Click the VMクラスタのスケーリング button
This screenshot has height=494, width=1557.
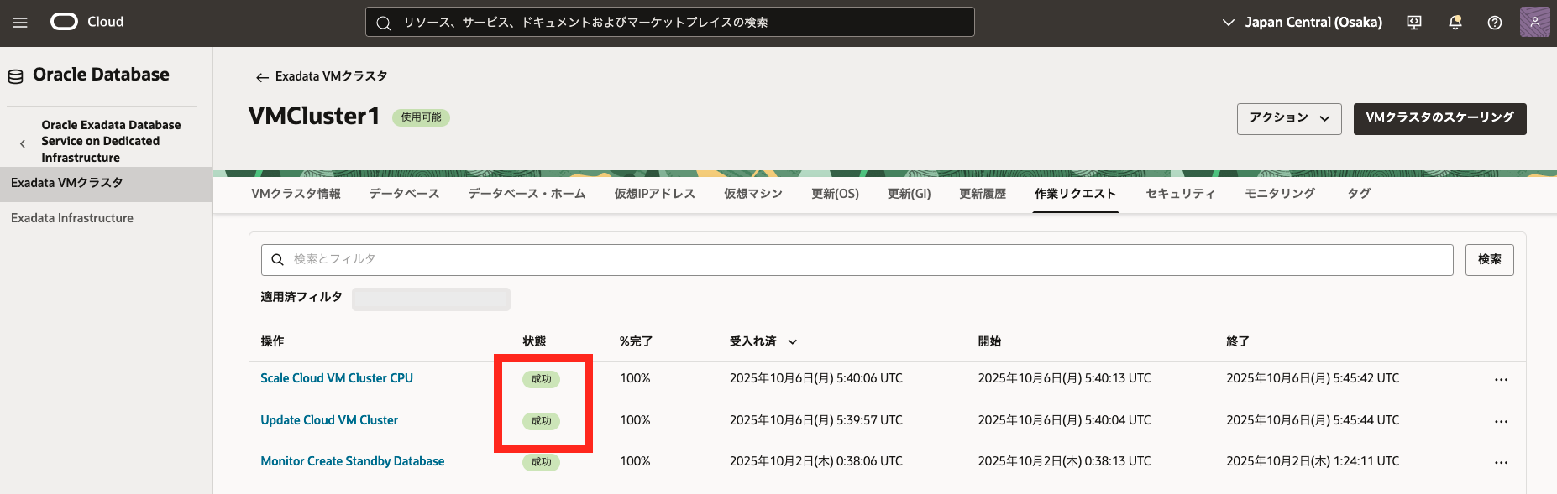point(1439,118)
